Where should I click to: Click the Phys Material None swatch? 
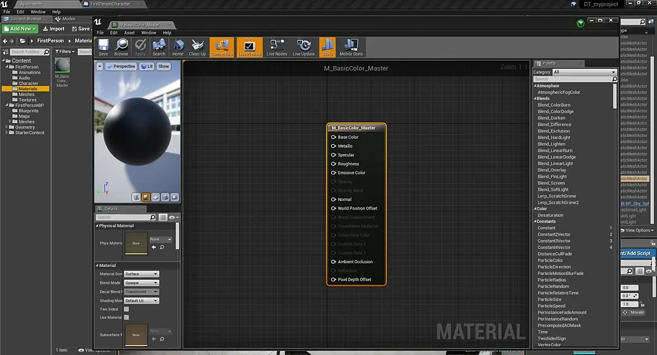coord(136,243)
